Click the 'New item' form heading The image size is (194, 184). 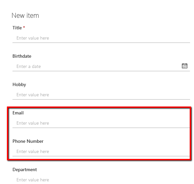tap(25, 15)
